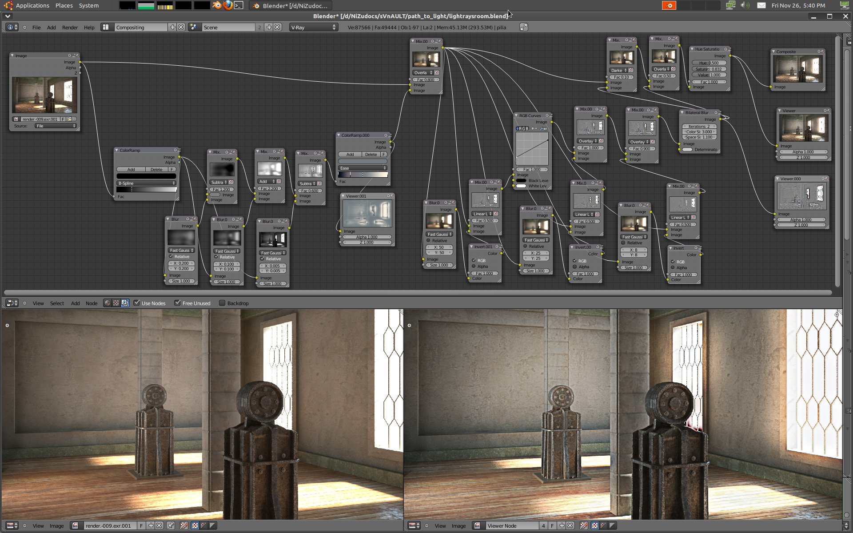Toggle fullscreen with the header expand icon
853x533 pixels.
(x=524, y=27)
